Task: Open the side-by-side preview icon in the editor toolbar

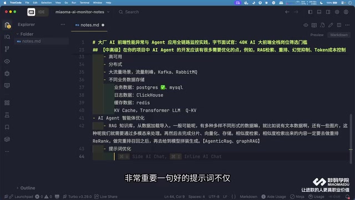Action: point(314,25)
